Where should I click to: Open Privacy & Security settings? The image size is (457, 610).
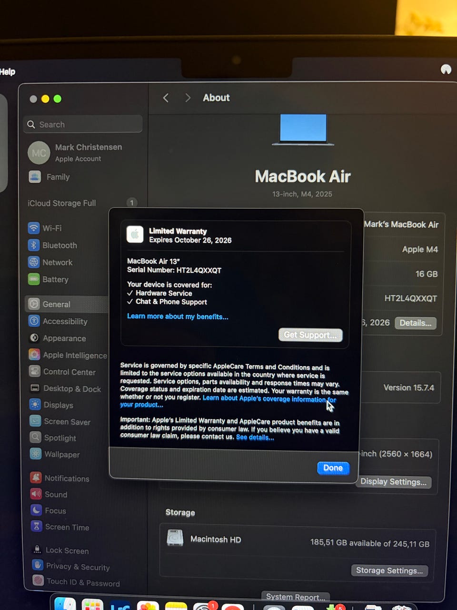point(71,566)
